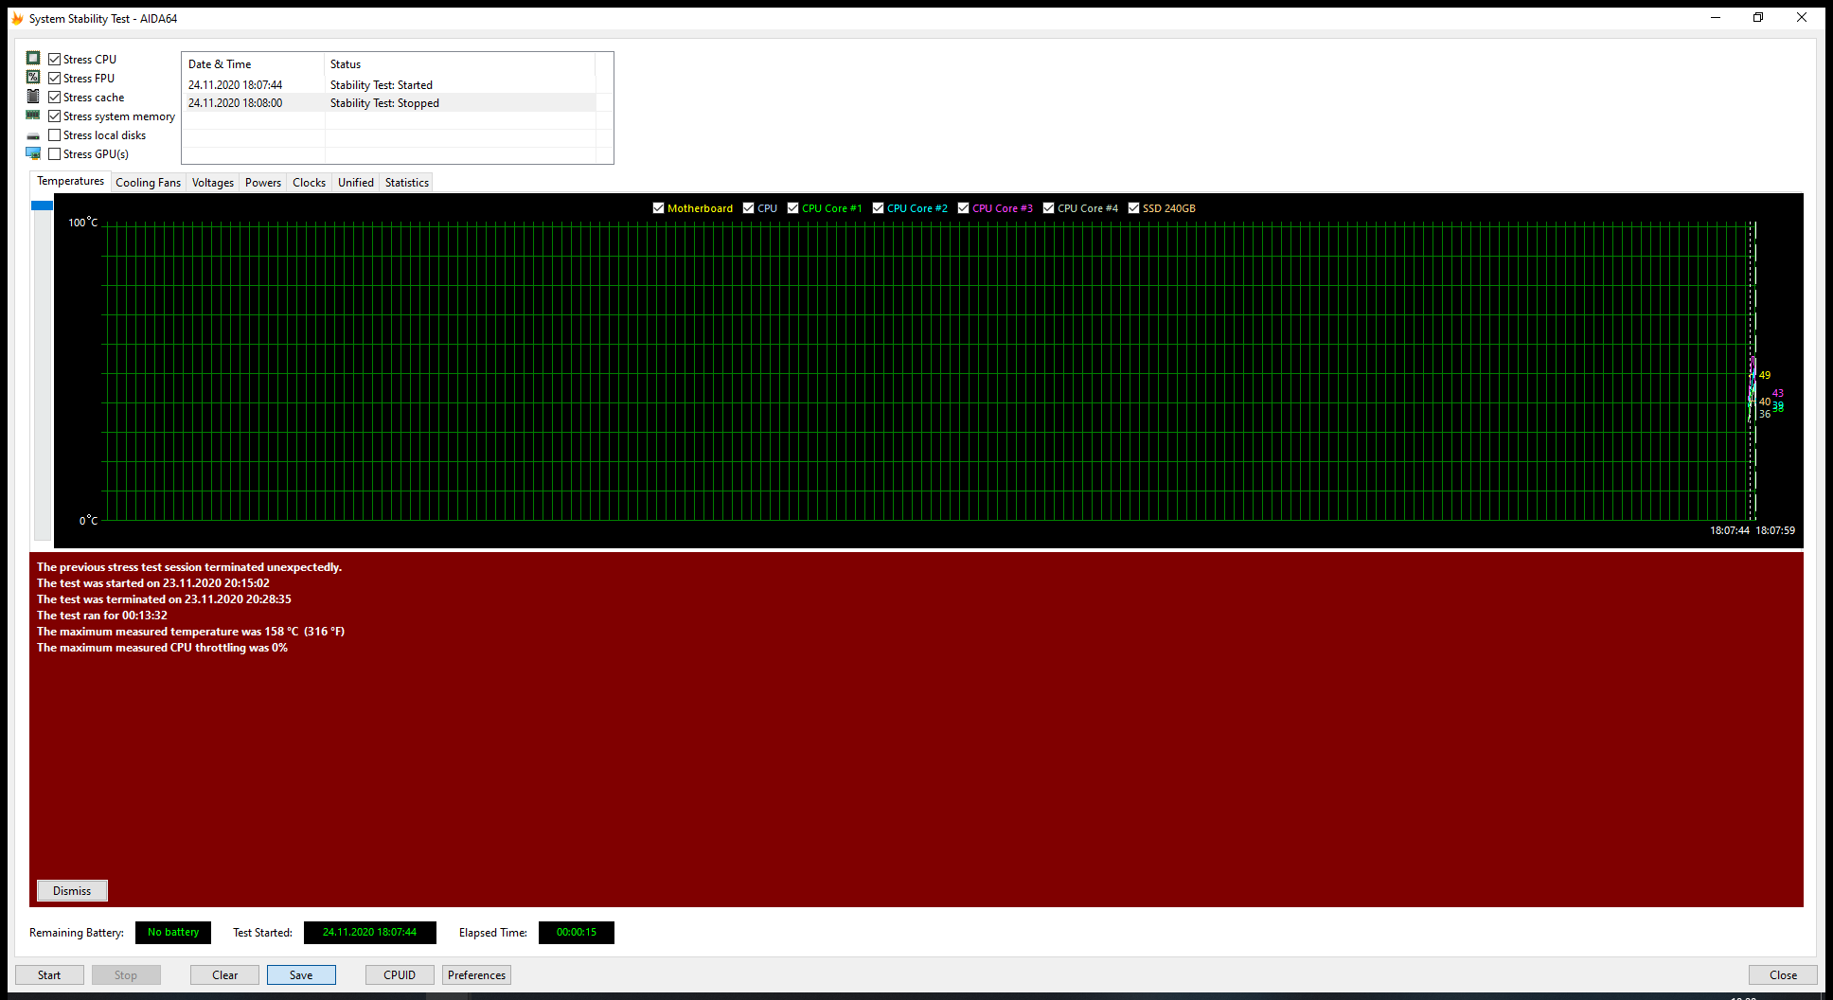This screenshot has height=1000, width=1833.
Task: Click the system memory RAM icon
Action: [33, 116]
